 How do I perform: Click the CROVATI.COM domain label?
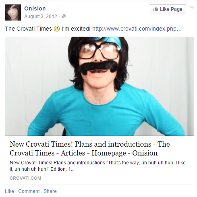point(25,178)
